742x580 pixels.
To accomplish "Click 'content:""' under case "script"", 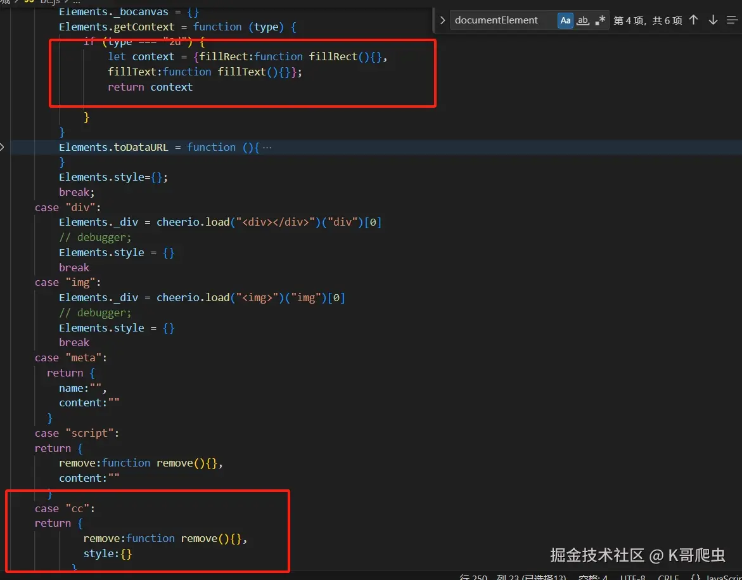I will pyautogui.click(x=89, y=478).
